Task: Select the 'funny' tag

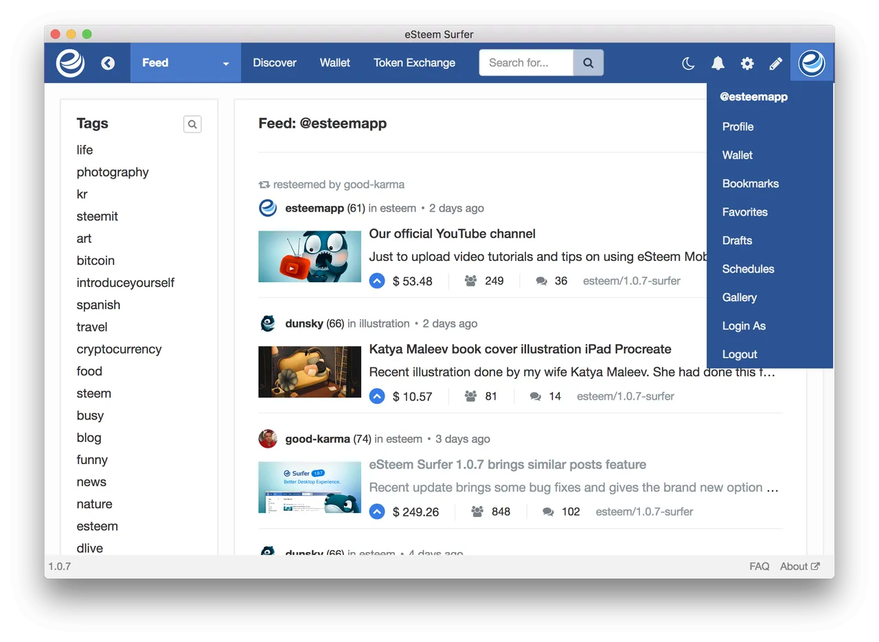Action: 92,460
